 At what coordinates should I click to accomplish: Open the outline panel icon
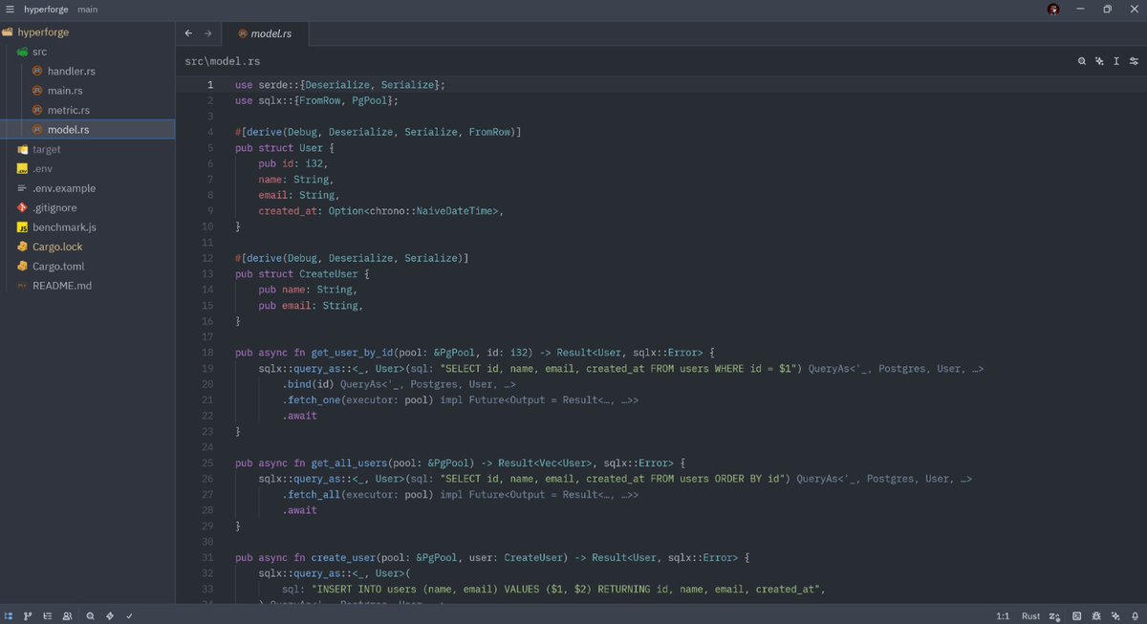tap(47, 616)
